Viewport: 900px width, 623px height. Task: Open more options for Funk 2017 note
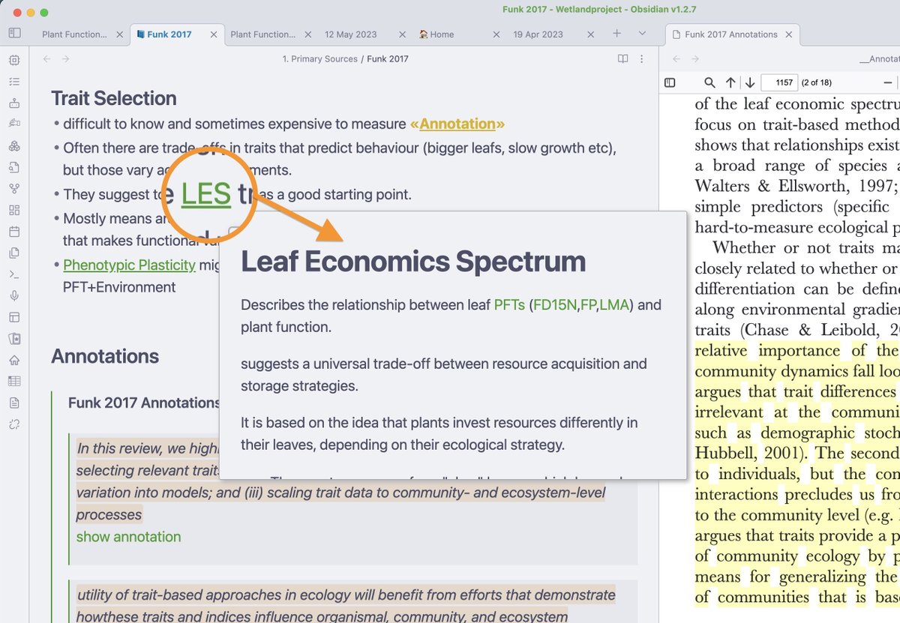tap(641, 59)
